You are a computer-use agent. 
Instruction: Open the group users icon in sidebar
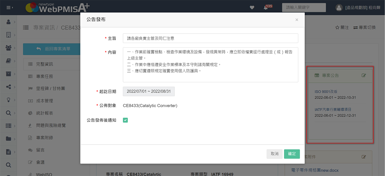(8, 48)
